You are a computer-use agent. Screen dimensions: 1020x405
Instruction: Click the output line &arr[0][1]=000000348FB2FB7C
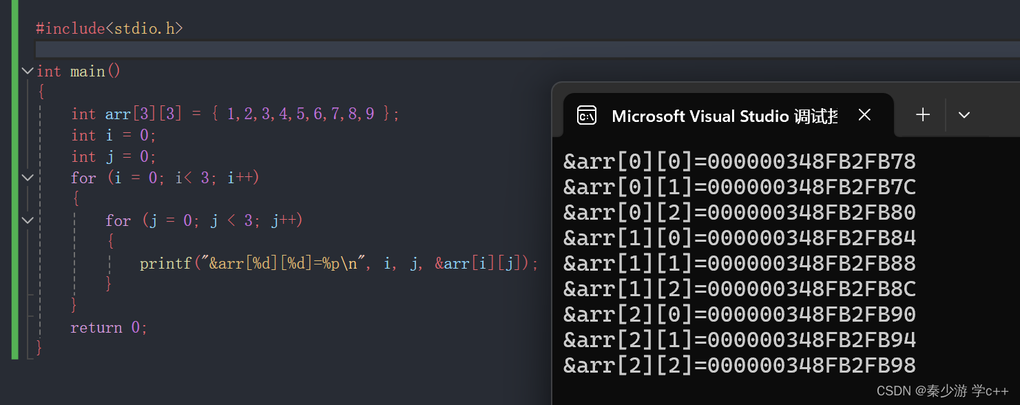[x=740, y=187]
